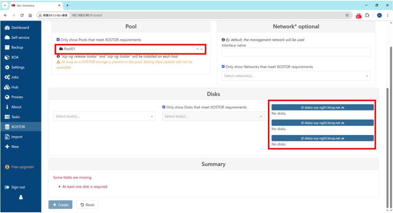Open the Select network(s) dropdown

[296, 76]
